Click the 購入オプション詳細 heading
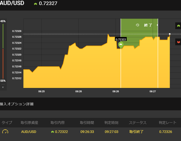This screenshot has width=181, height=141. tap(17, 104)
